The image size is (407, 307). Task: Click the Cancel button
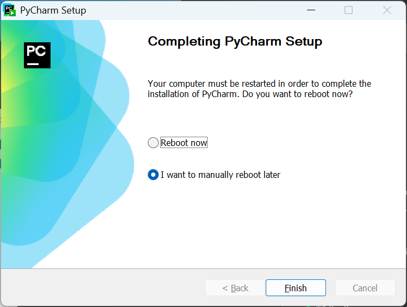coord(365,288)
